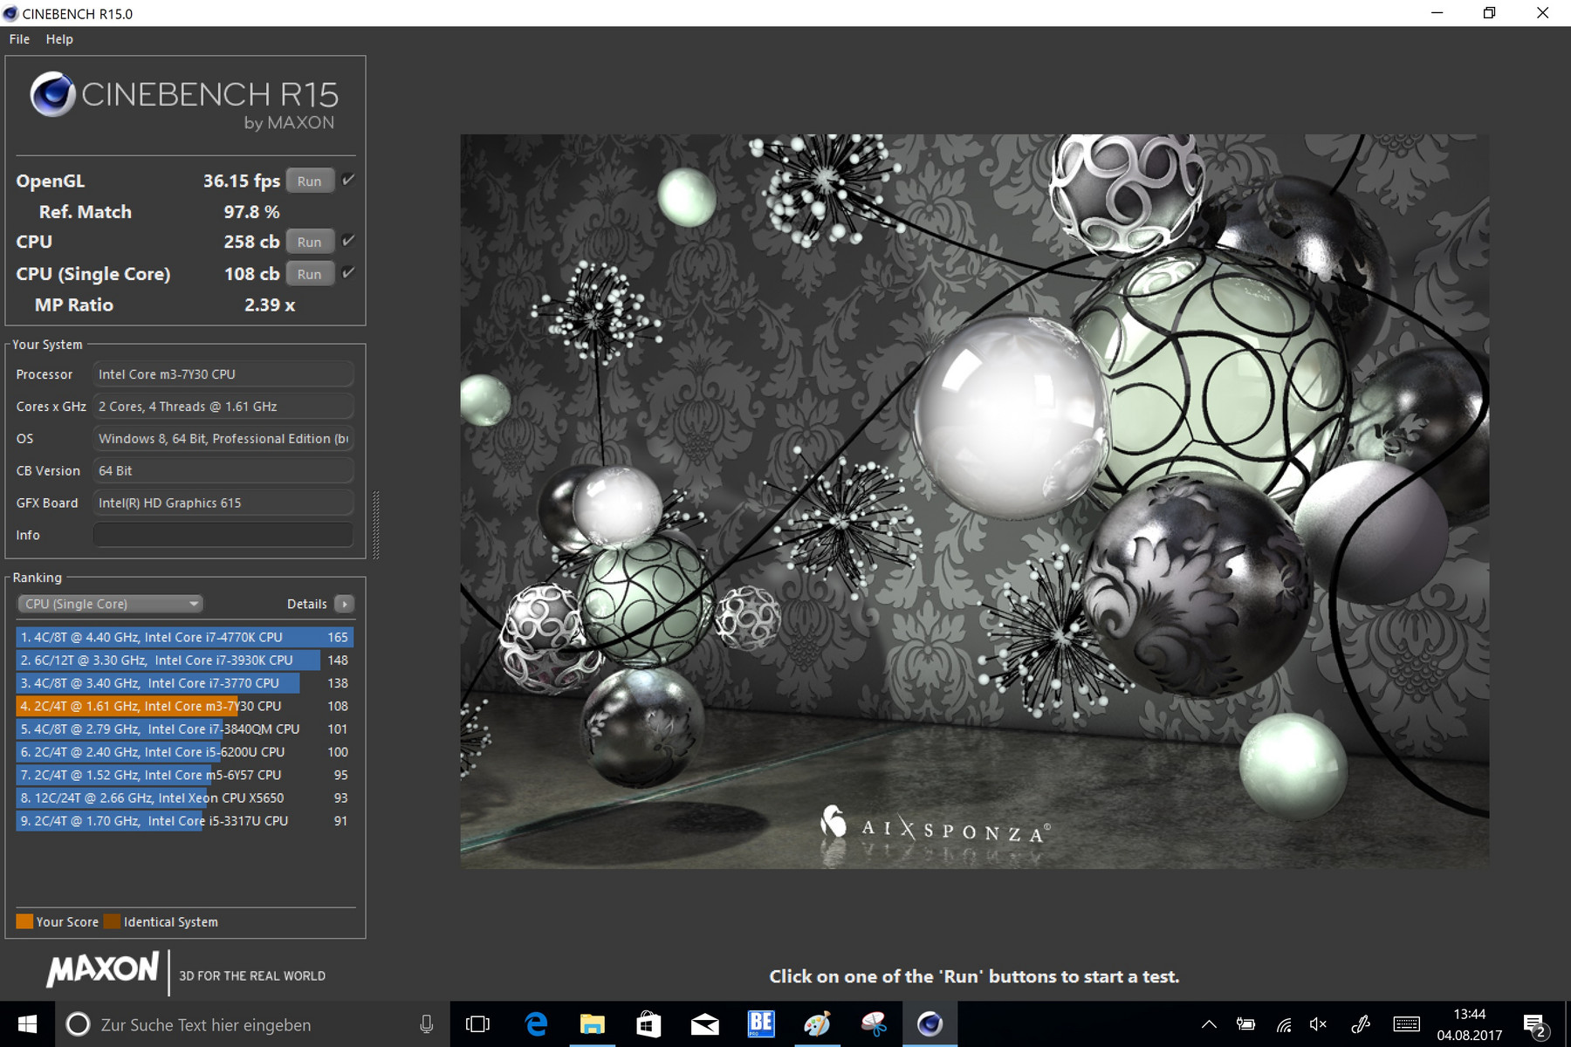1571x1047 pixels.
Task: Show hidden system tray icons
Action: (1209, 1024)
